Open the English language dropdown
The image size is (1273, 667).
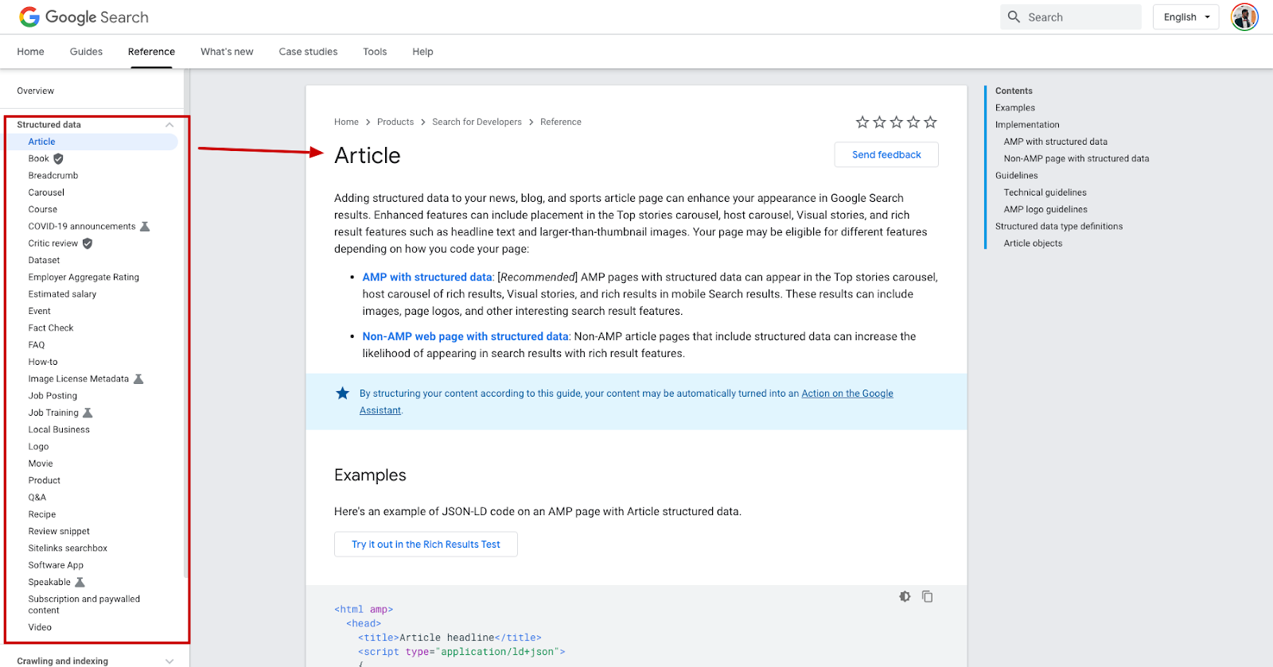point(1185,17)
